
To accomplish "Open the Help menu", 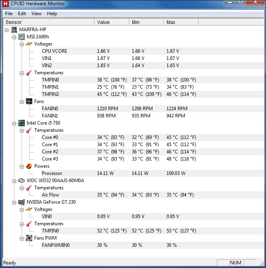I will pyautogui.click(x=52, y=14).
